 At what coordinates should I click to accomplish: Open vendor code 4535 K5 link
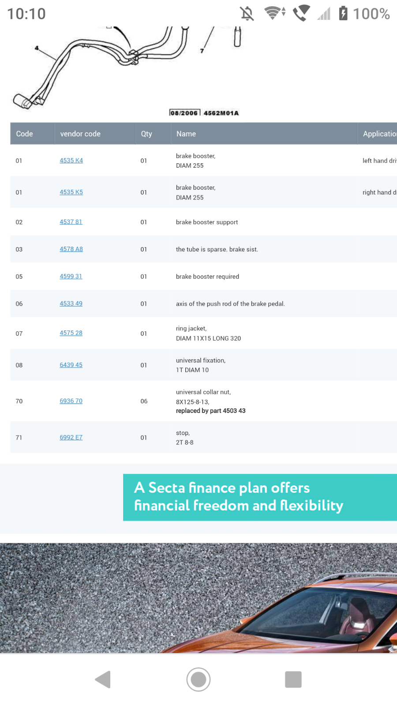(71, 192)
